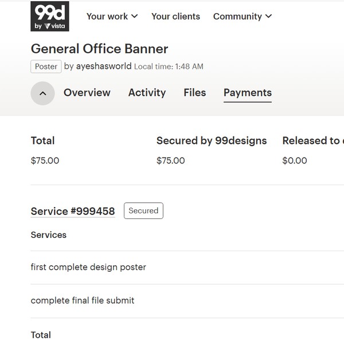Screen dimensions: 344x344
Task: Collapse the project header with the chevron button
Action: tap(42, 93)
